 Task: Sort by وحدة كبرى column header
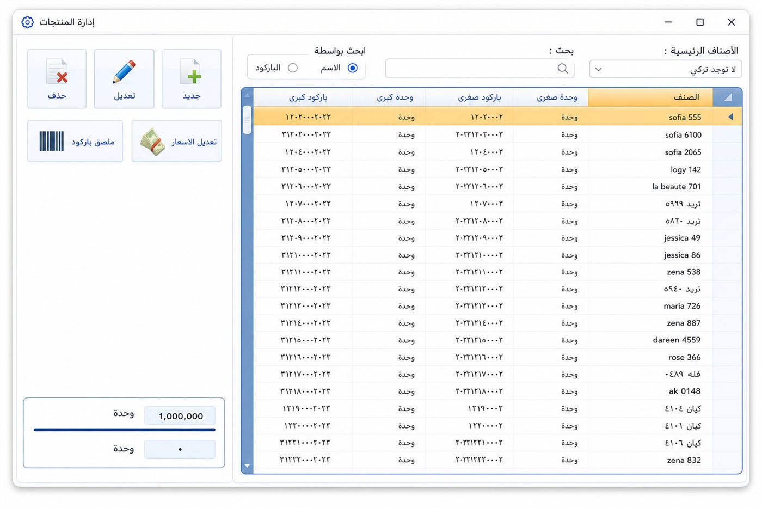click(x=389, y=97)
